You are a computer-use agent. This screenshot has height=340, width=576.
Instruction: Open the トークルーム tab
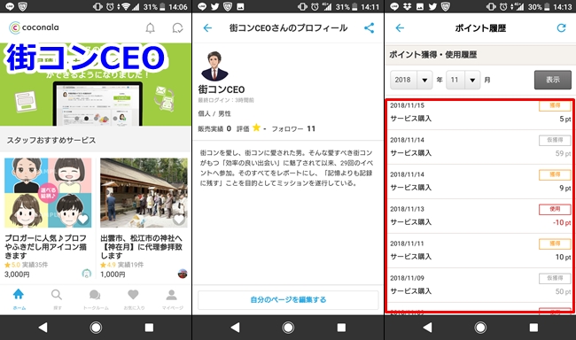(x=96, y=299)
